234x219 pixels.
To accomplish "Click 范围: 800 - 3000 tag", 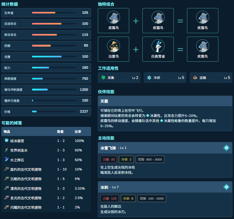I will point(150,159).
